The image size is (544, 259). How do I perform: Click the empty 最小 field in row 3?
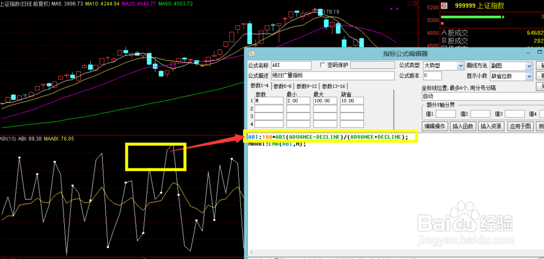pos(298,116)
